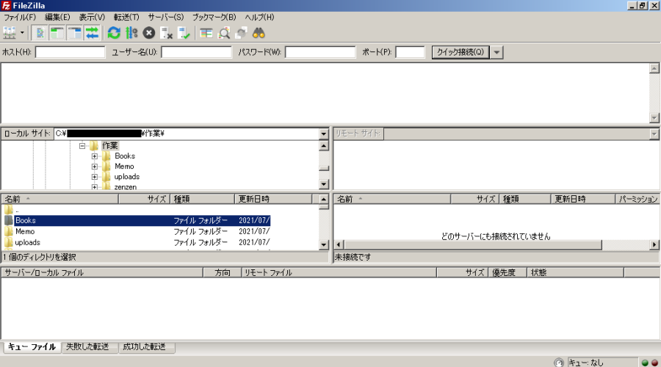Click the クイック接続(Q) button
The image size is (661, 367).
click(x=460, y=52)
